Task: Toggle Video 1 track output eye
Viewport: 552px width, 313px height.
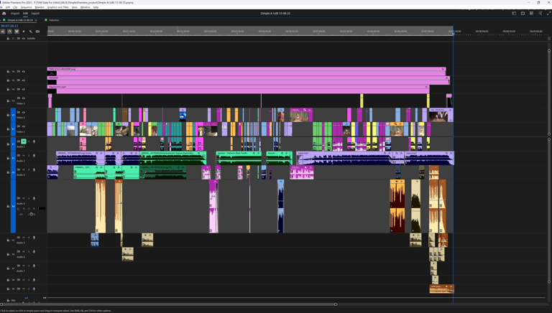Action: (x=24, y=126)
